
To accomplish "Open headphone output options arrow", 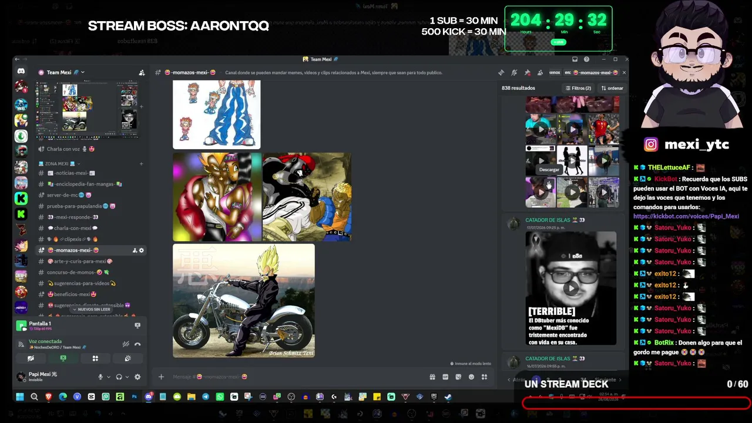I will tap(126, 377).
